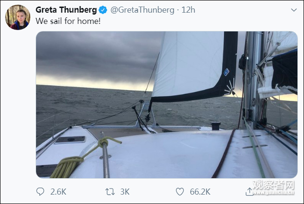This screenshot has width=304, height=204.
Task: Expand the tweet options chevron
Action: coord(293,10)
